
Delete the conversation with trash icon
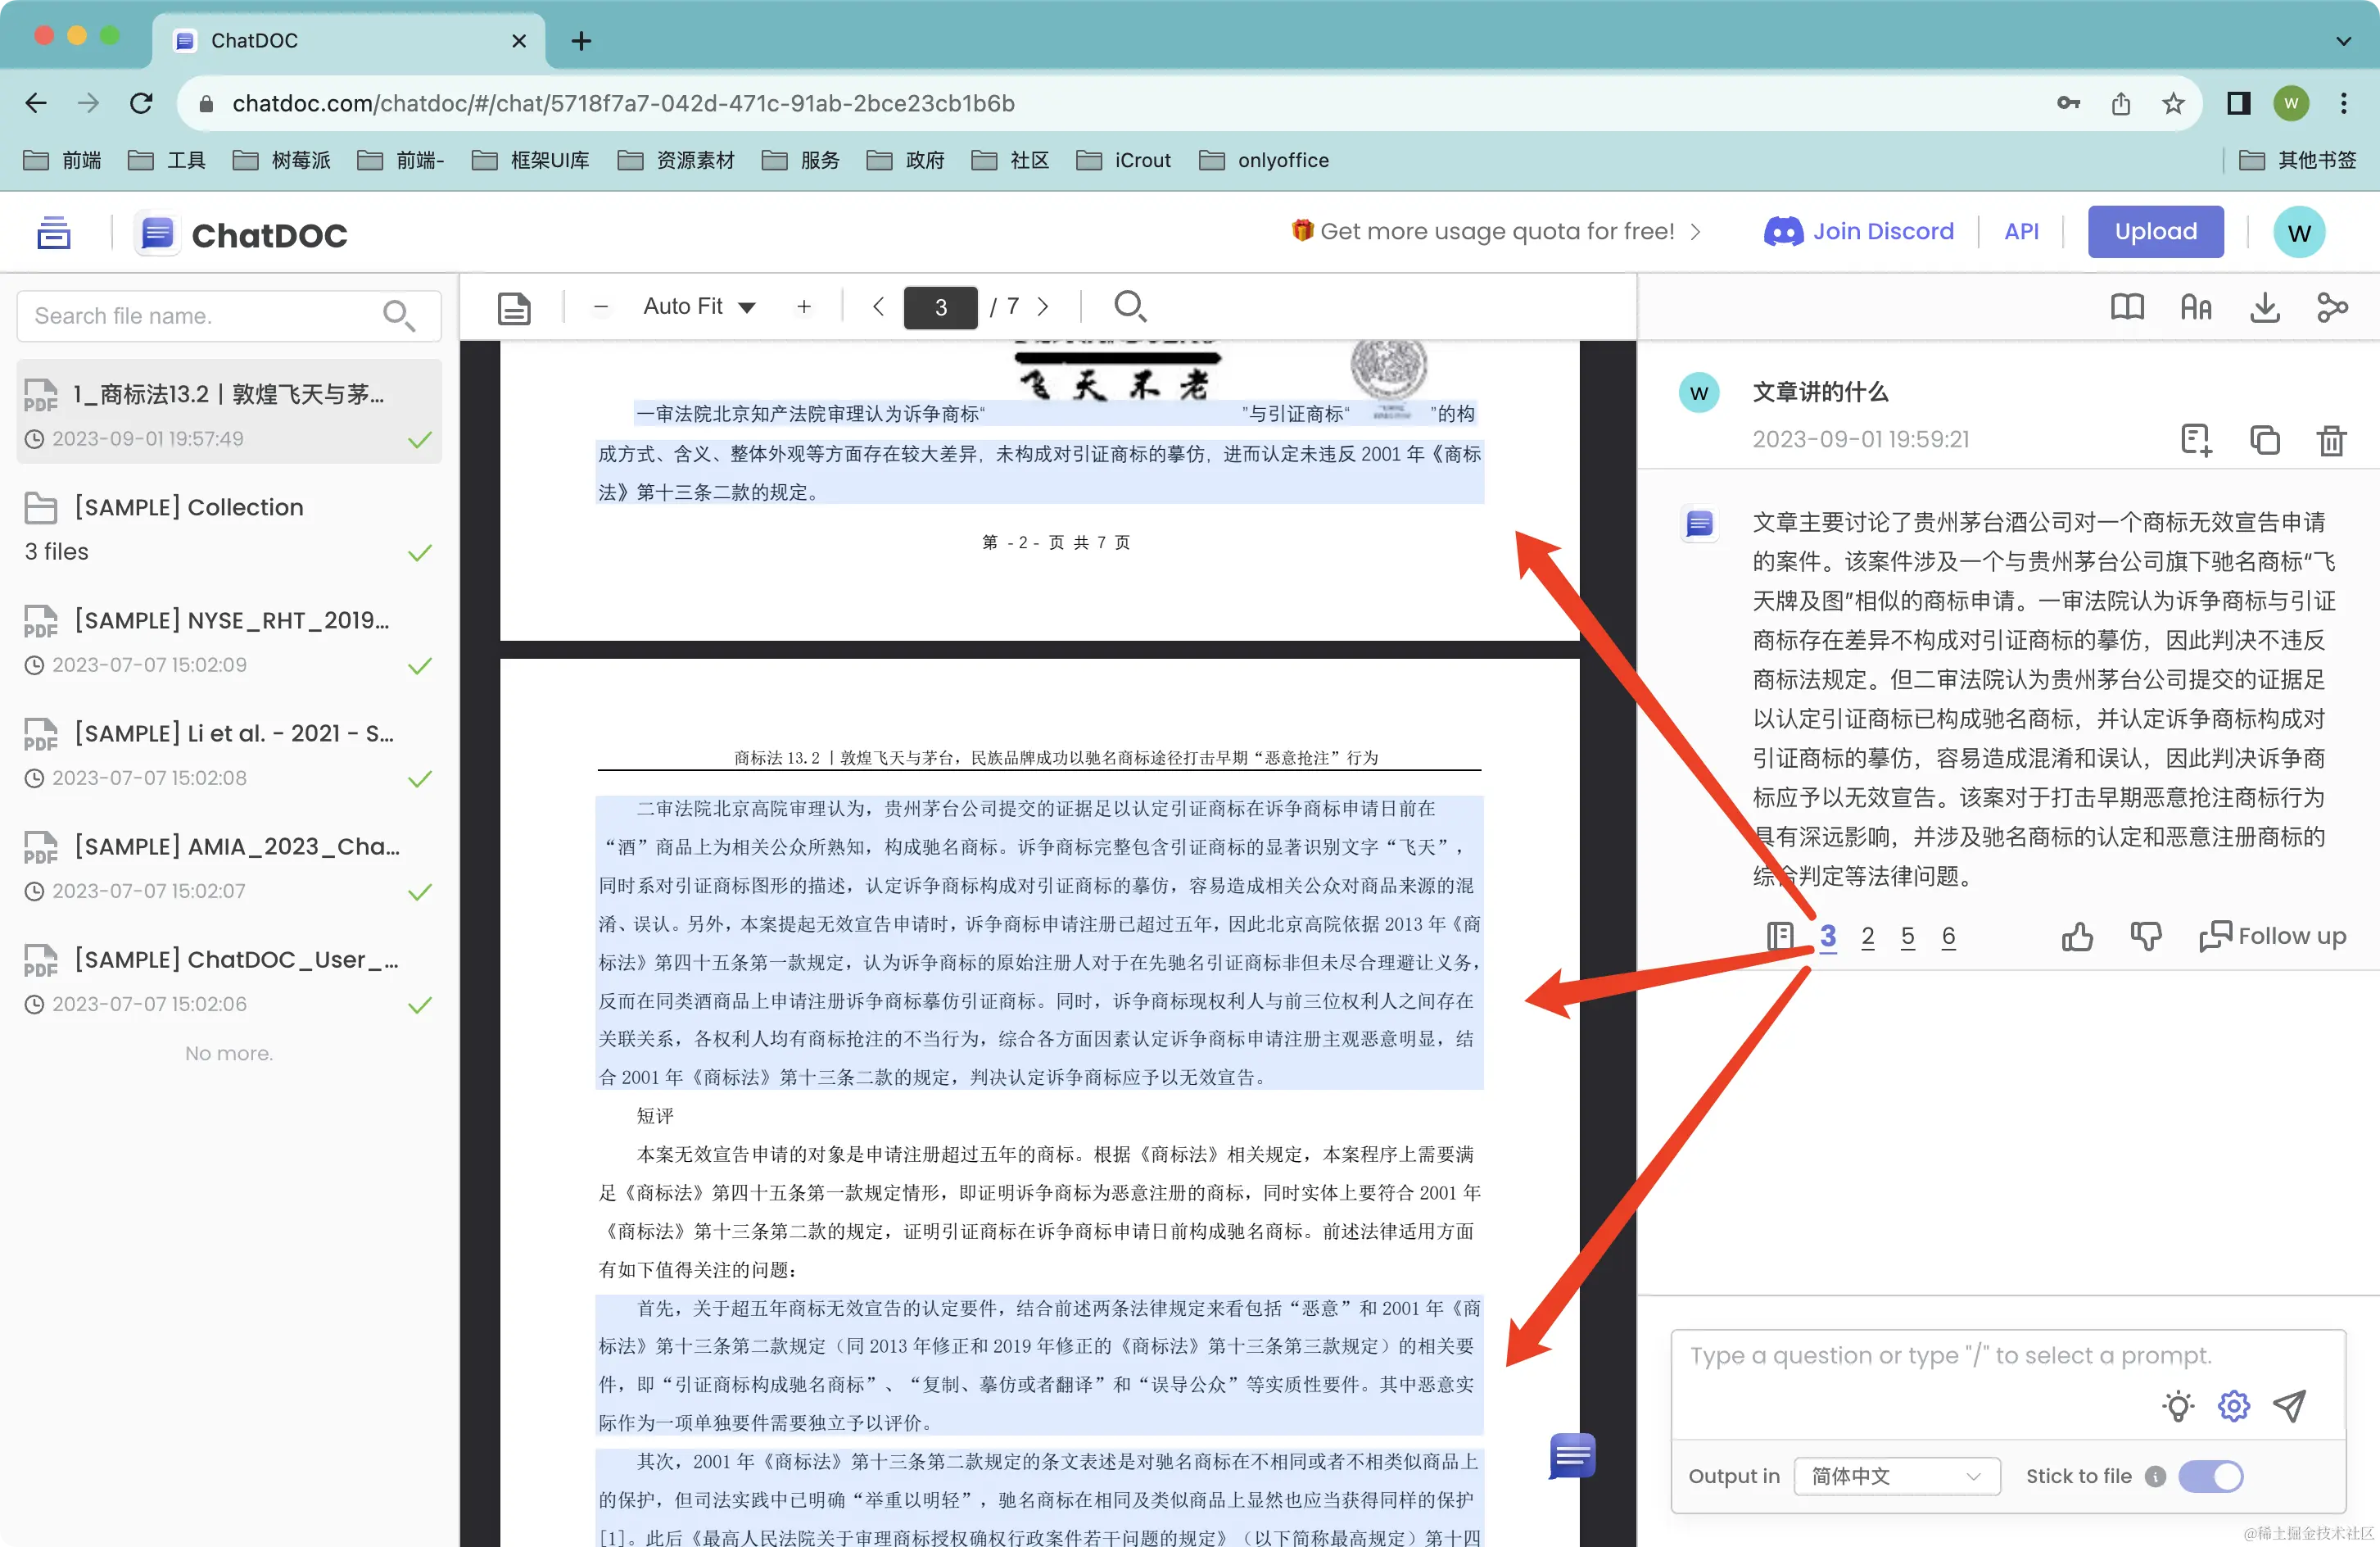(x=2331, y=440)
